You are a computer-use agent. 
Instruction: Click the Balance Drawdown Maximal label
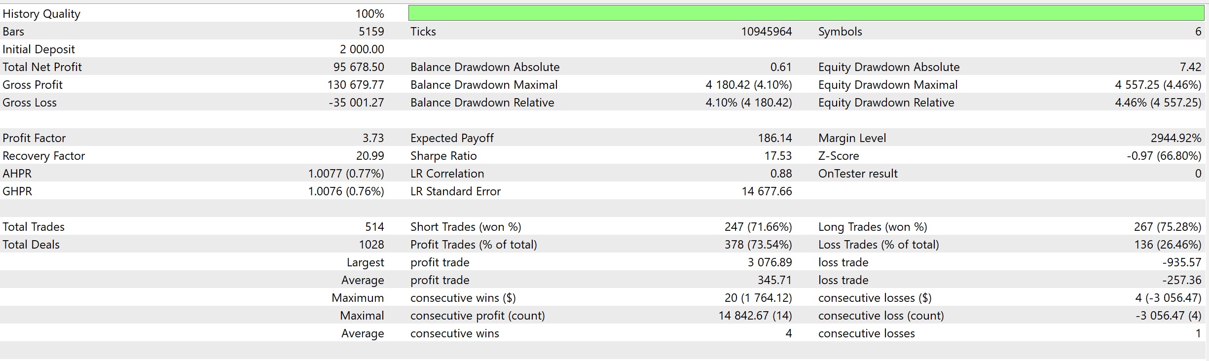[x=484, y=85]
